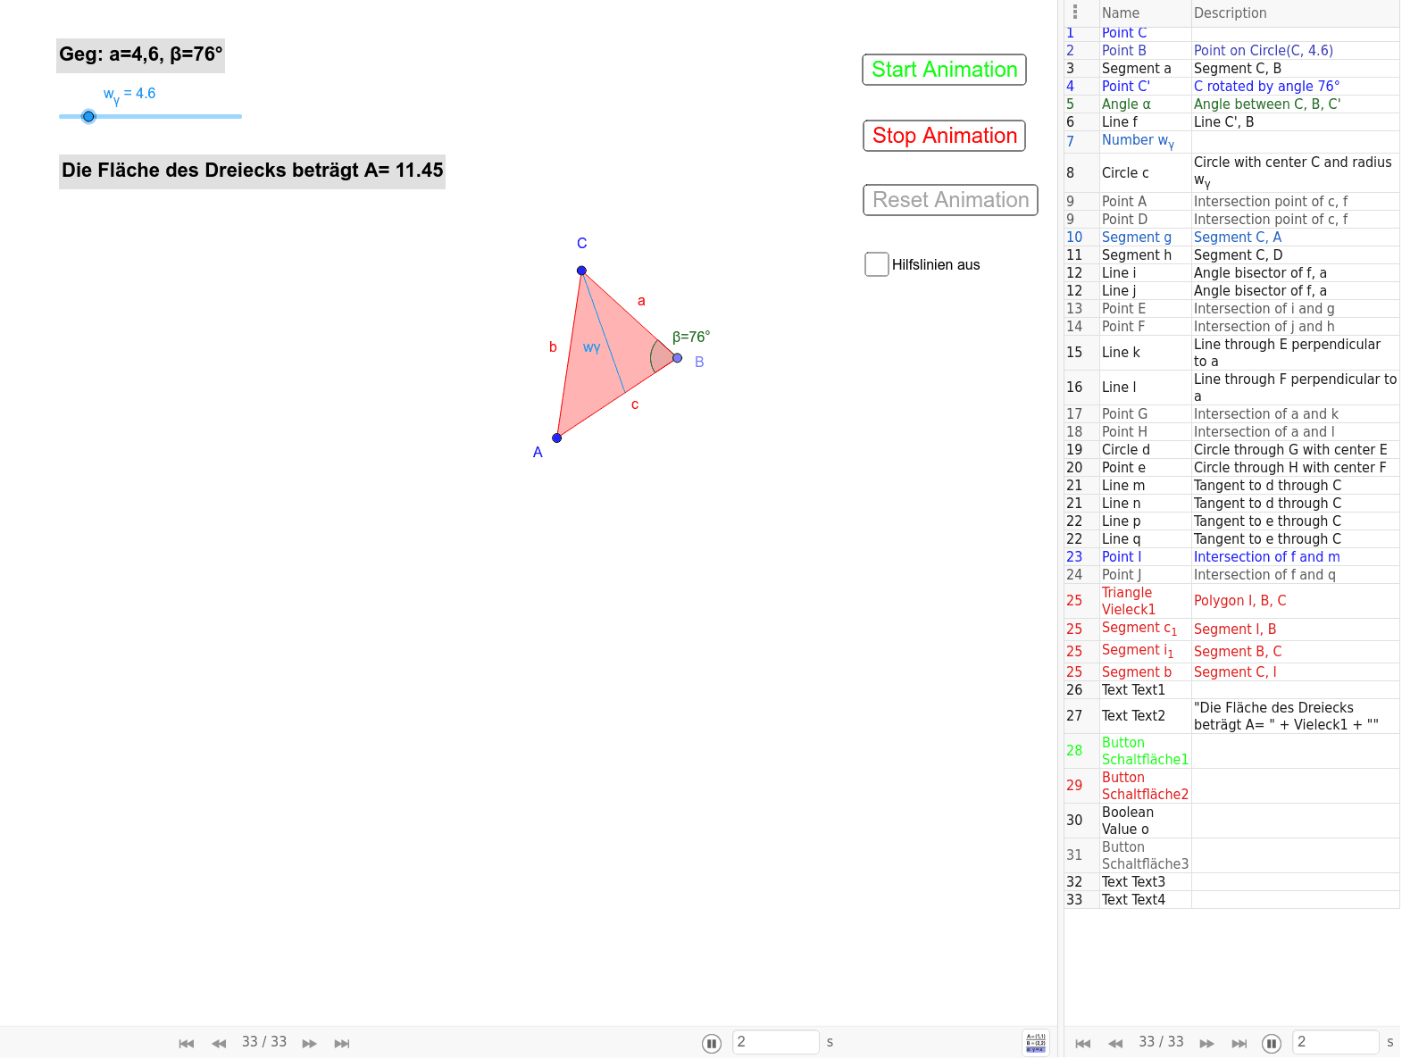The image size is (1402, 1059).
Task: Click the wγ slider handle
Action: (x=88, y=116)
